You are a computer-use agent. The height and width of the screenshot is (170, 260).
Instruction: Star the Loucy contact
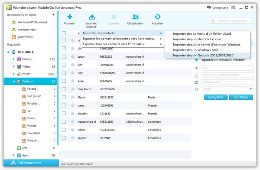(x=72, y=57)
